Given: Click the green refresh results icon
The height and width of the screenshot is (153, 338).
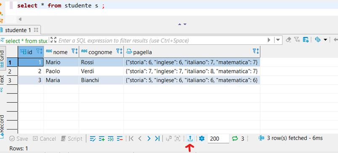Looking at the screenshot, I should (x=235, y=139).
